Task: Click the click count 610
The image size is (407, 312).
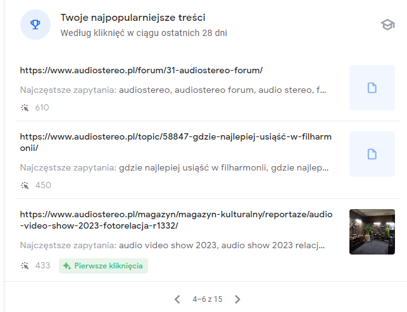Action: point(42,107)
